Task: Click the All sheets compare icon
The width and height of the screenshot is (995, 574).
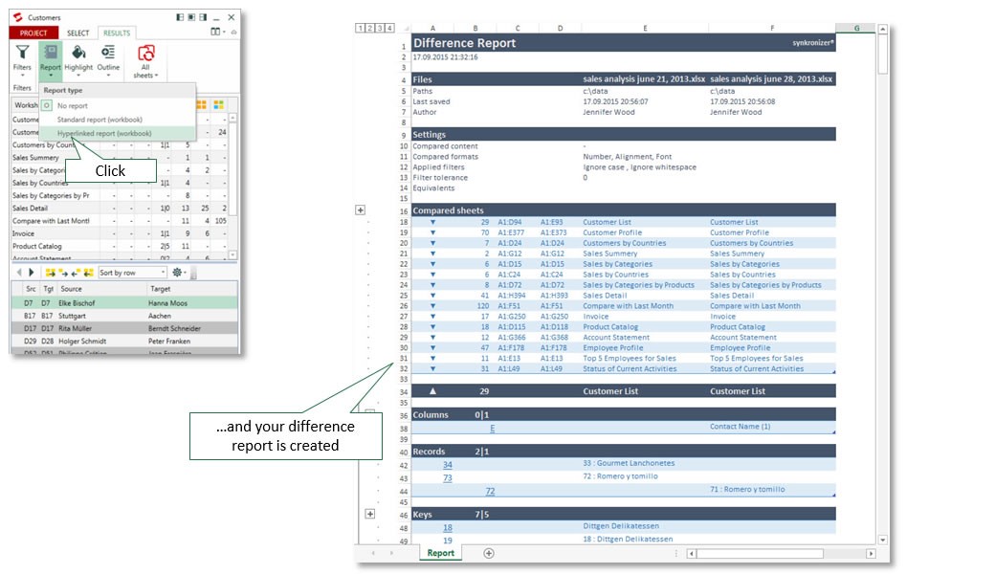Action: click(x=146, y=53)
